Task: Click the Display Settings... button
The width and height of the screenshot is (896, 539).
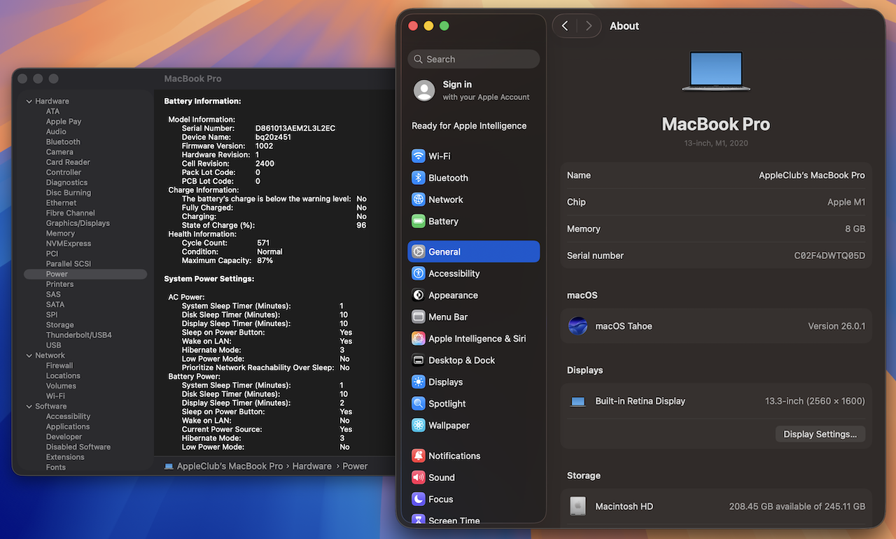Action: [820, 434]
